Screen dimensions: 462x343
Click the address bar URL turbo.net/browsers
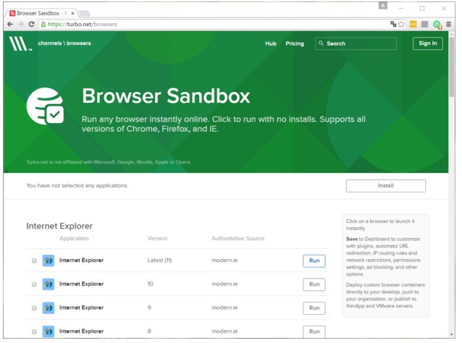[83, 24]
